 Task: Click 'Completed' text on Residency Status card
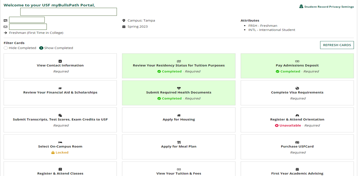click(172, 71)
